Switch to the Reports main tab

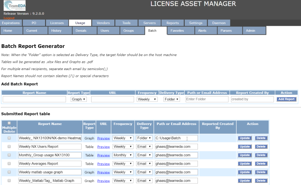click(173, 23)
